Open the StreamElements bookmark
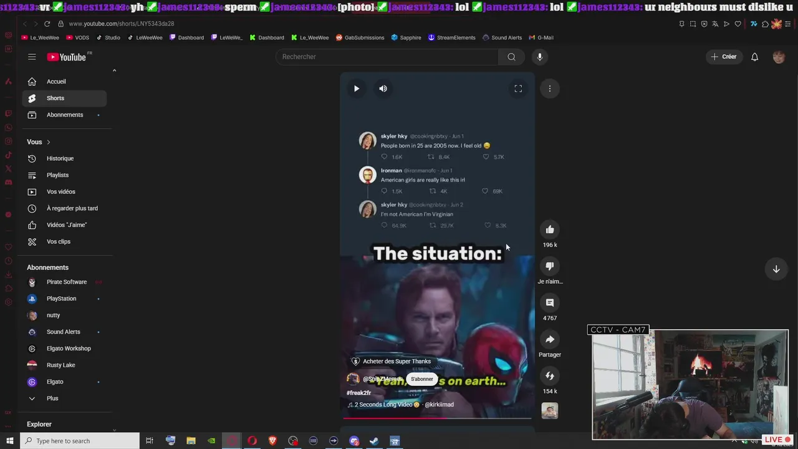 pos(452,37)
